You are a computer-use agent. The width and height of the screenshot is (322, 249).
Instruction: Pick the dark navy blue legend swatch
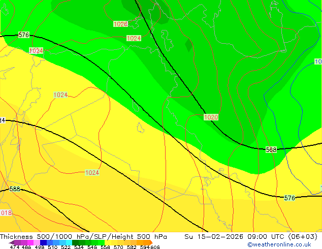point(43,242)
